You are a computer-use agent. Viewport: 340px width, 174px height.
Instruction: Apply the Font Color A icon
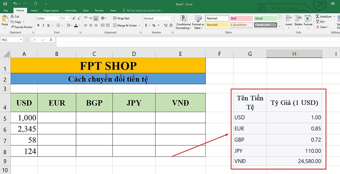(x=76, y=26)
